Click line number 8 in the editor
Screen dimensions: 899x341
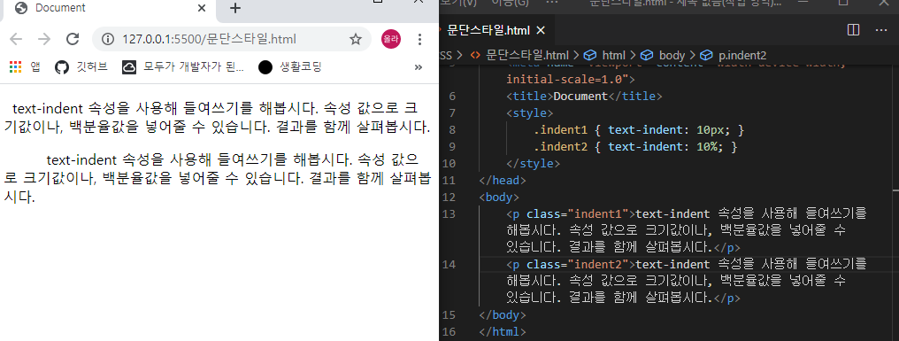click(x=453, y=129)
